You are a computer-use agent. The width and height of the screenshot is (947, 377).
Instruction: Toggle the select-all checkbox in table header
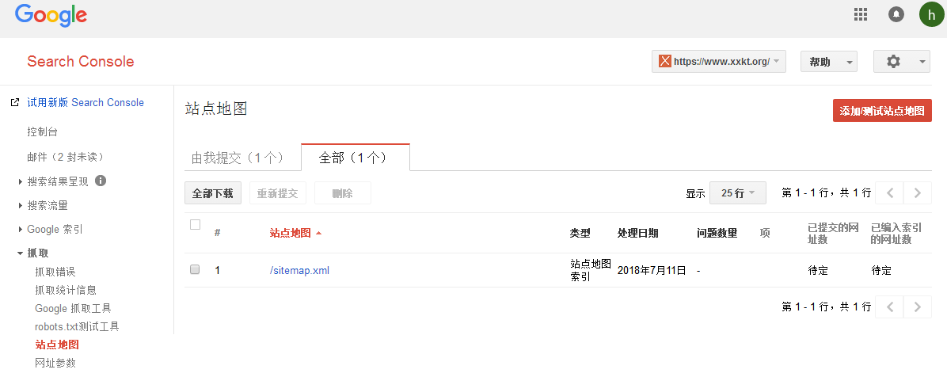pos(195,224)
